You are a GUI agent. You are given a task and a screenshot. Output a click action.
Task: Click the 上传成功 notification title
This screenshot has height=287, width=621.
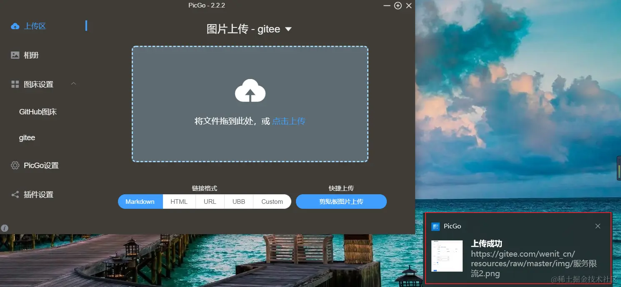[x=486, y=244]
